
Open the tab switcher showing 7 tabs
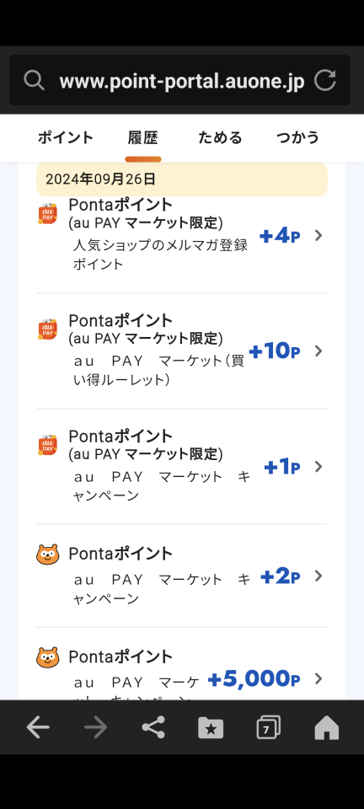tap(269, 727)
